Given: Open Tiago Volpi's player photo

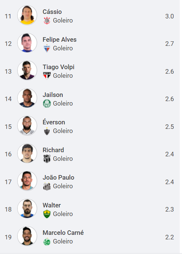Looking at the screenshot, I should click(x=27, y=70).
